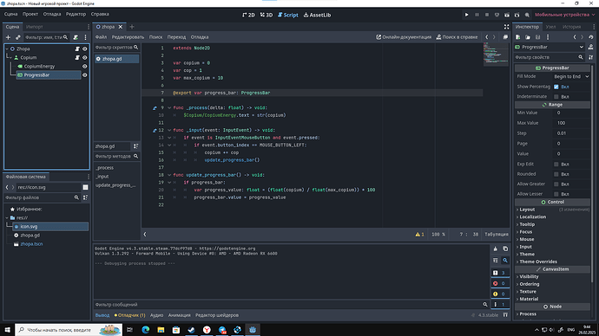
Task: Uncheck Show Percentage checkbox
Action: point(556,87)
